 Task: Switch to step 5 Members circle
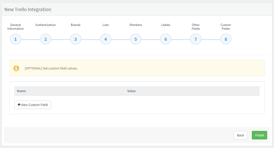pos(136,39)
